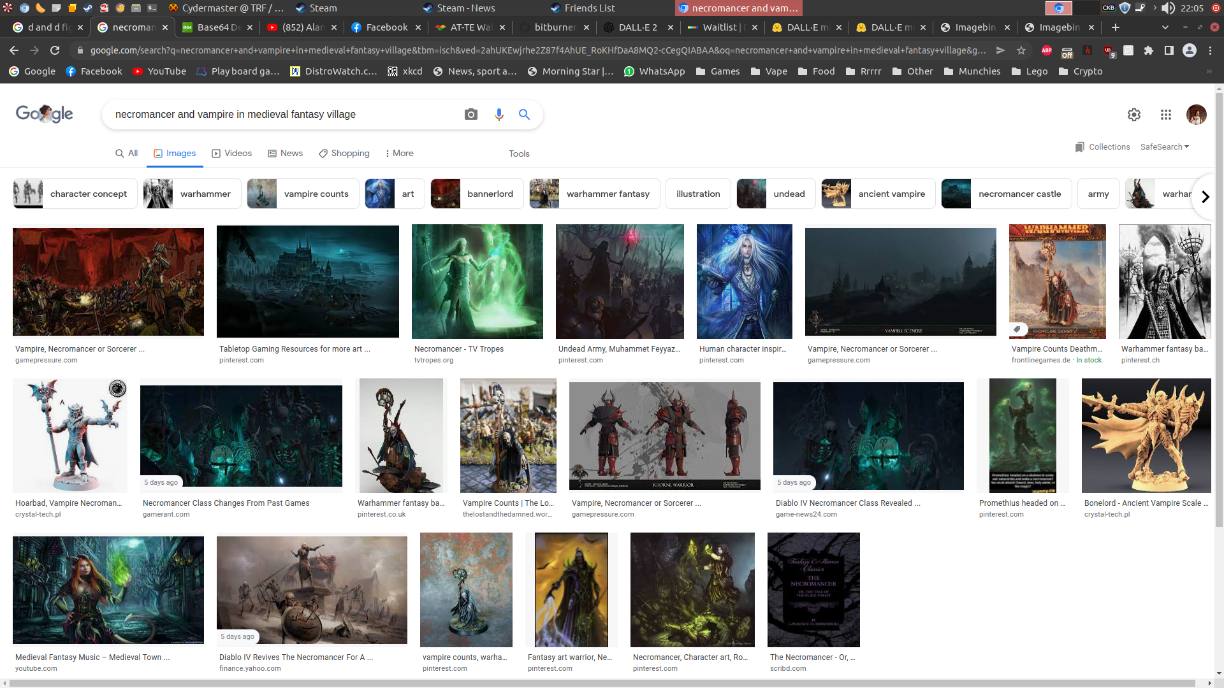Screen dimensions: 1224x688
Task: Switch to Steam window in taskbar
Action: [316, 8]
